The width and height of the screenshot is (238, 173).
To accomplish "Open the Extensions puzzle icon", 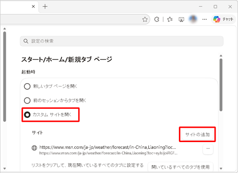I will 157,19.
